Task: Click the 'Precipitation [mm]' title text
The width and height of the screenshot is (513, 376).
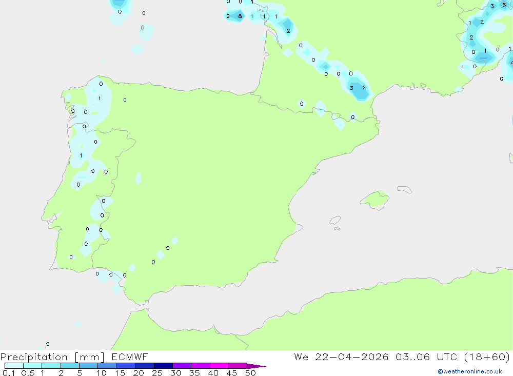Action: [52, 357]
